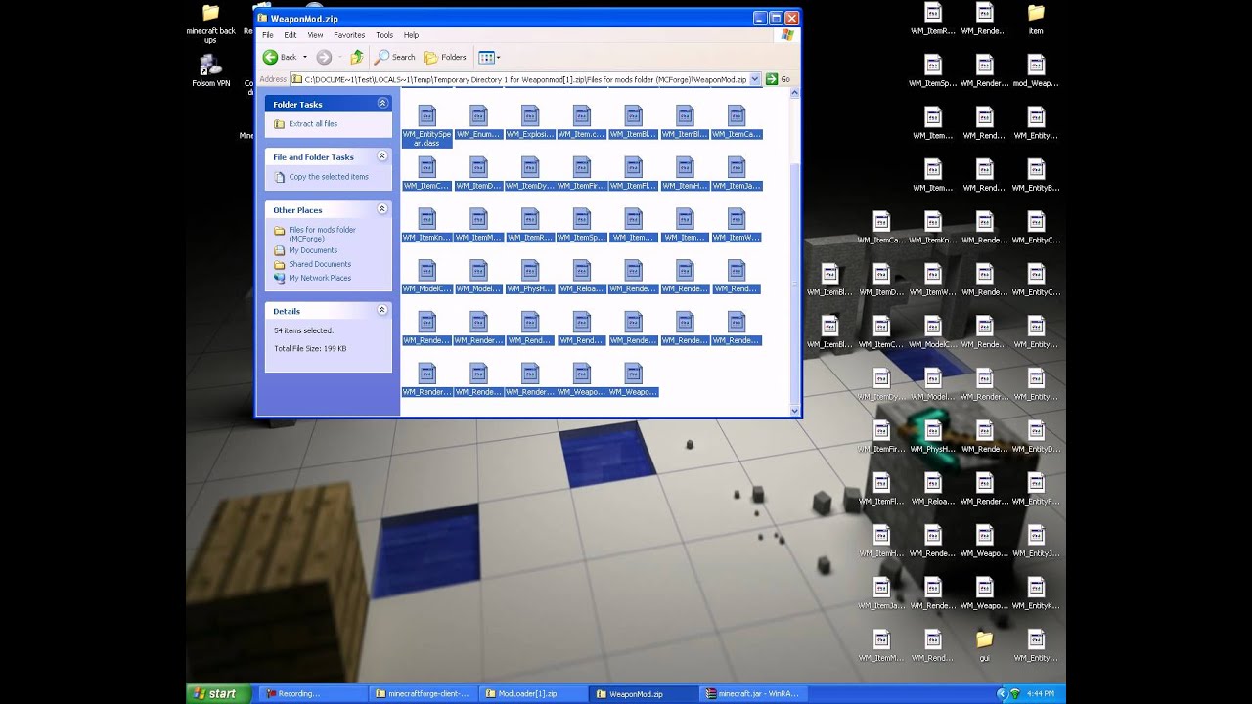
Task: Open the Back button history dropdown arrow
Action: (x=304, y=57)
